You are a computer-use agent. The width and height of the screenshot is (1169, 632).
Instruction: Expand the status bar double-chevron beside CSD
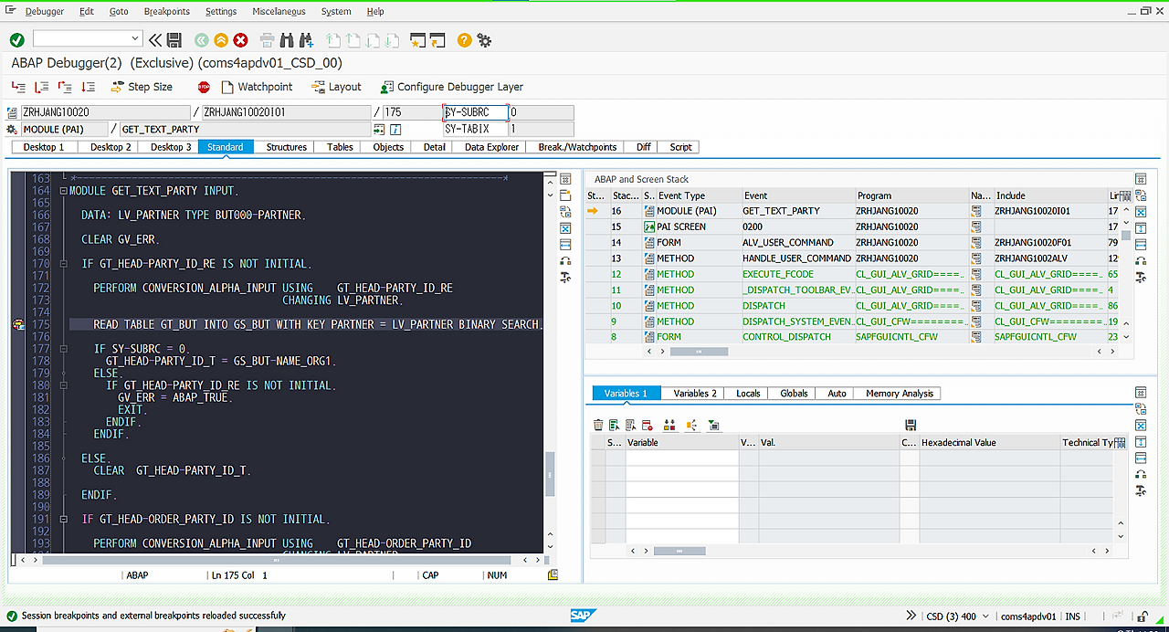click(911, 616)
